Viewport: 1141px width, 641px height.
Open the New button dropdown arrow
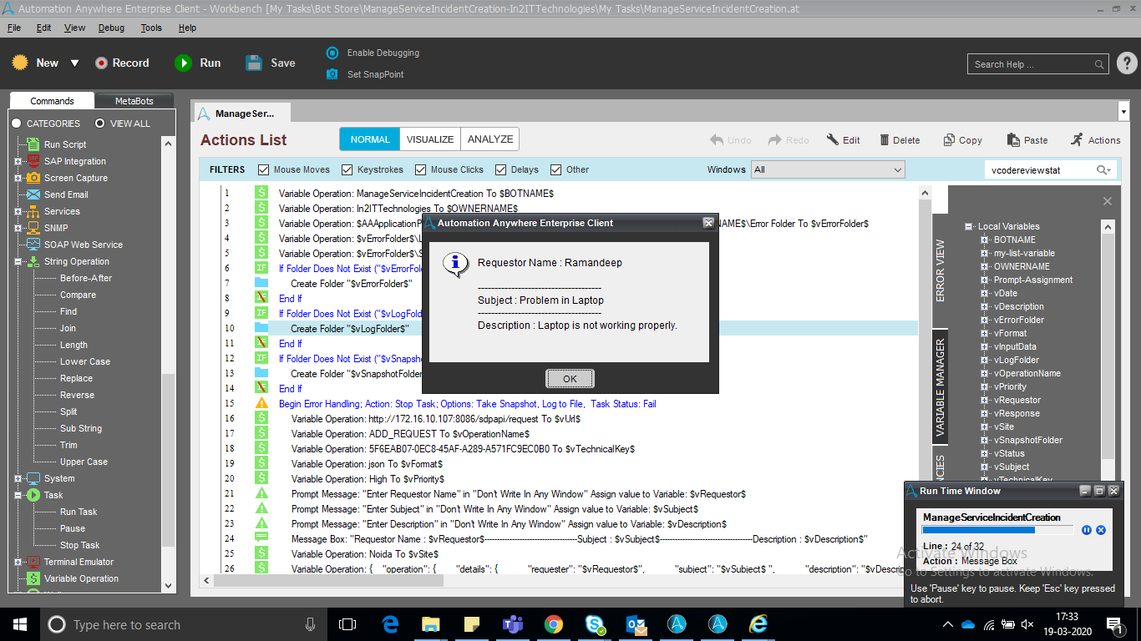tap(74, 63)
